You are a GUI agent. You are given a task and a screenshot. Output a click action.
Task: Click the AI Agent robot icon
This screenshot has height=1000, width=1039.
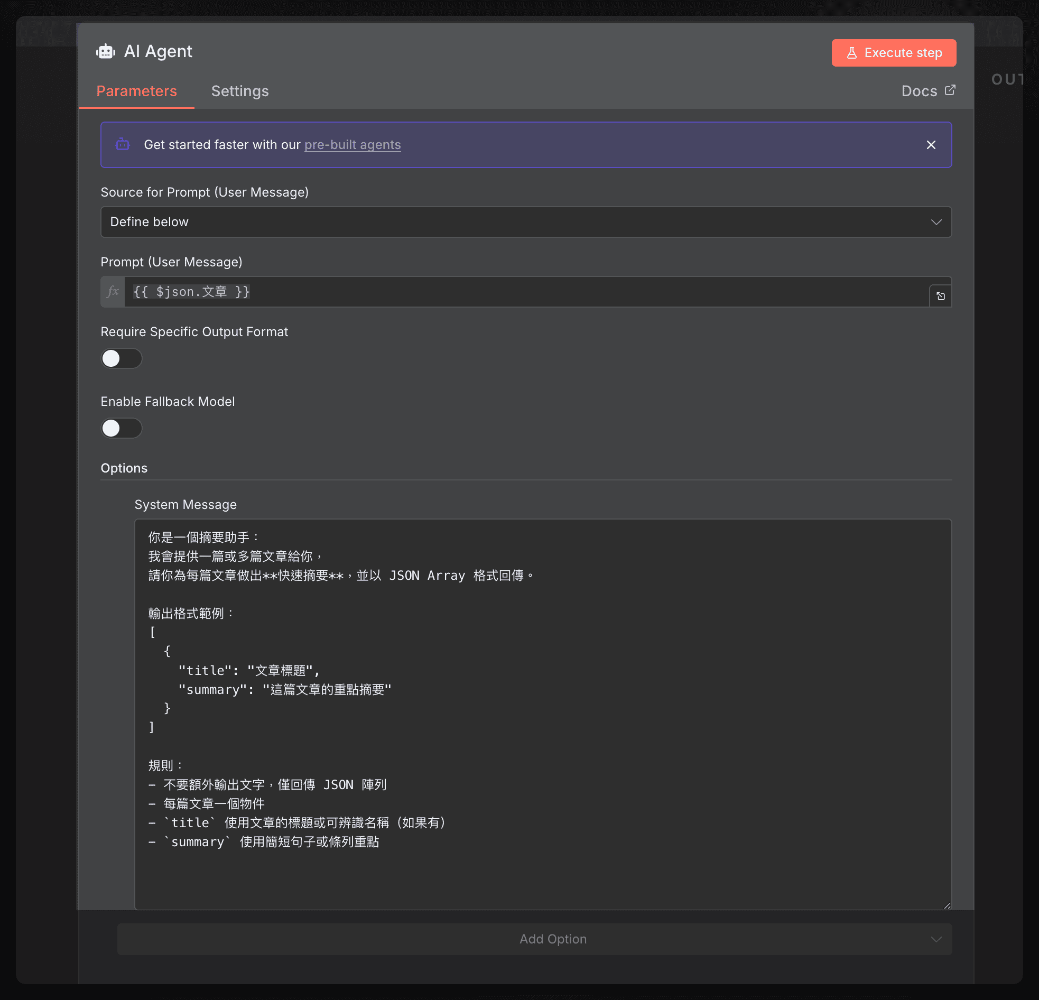(105, 51)
